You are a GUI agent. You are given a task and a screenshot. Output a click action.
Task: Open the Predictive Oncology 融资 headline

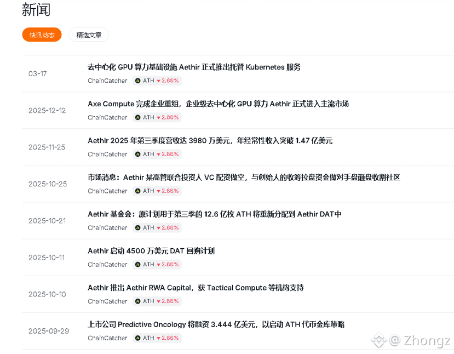(x=216, y=325)
